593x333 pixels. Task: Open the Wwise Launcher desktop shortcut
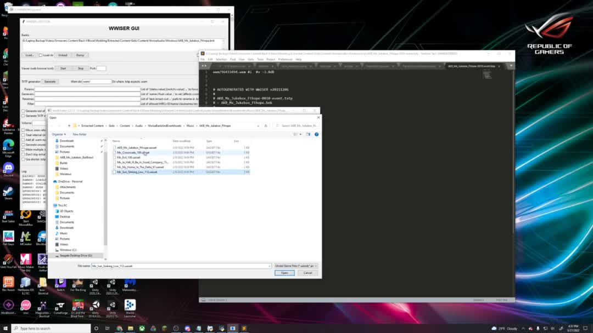point(130,308)
